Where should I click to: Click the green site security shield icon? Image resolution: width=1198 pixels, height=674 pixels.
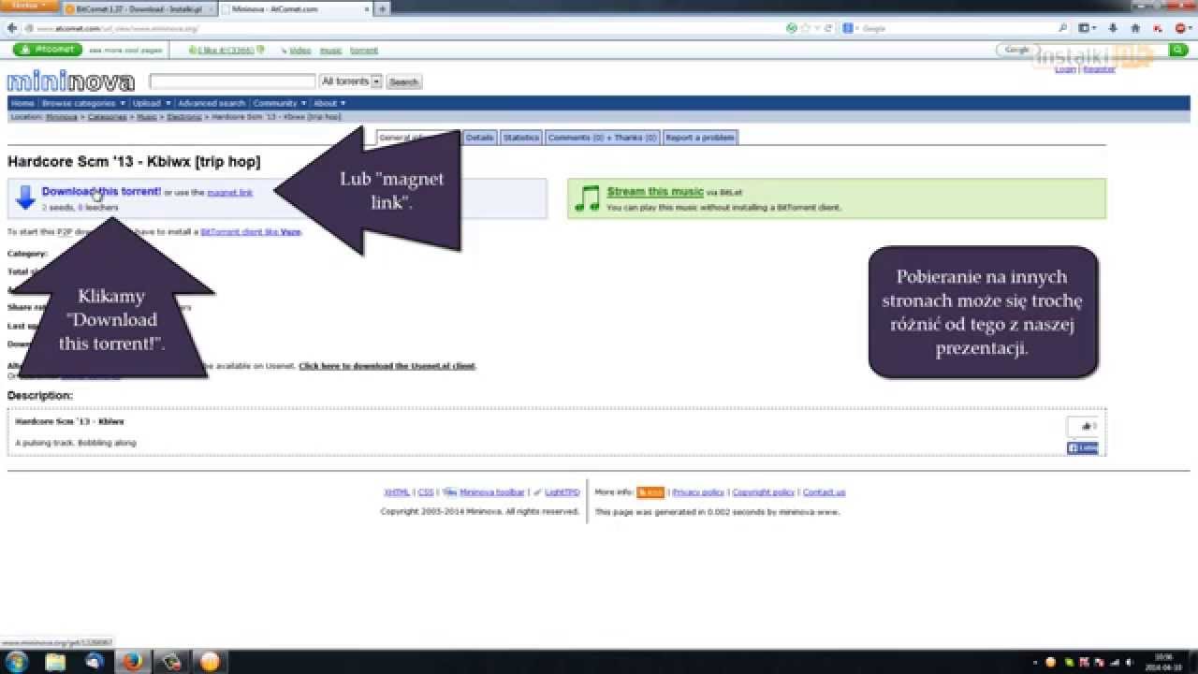coord(792,29)
